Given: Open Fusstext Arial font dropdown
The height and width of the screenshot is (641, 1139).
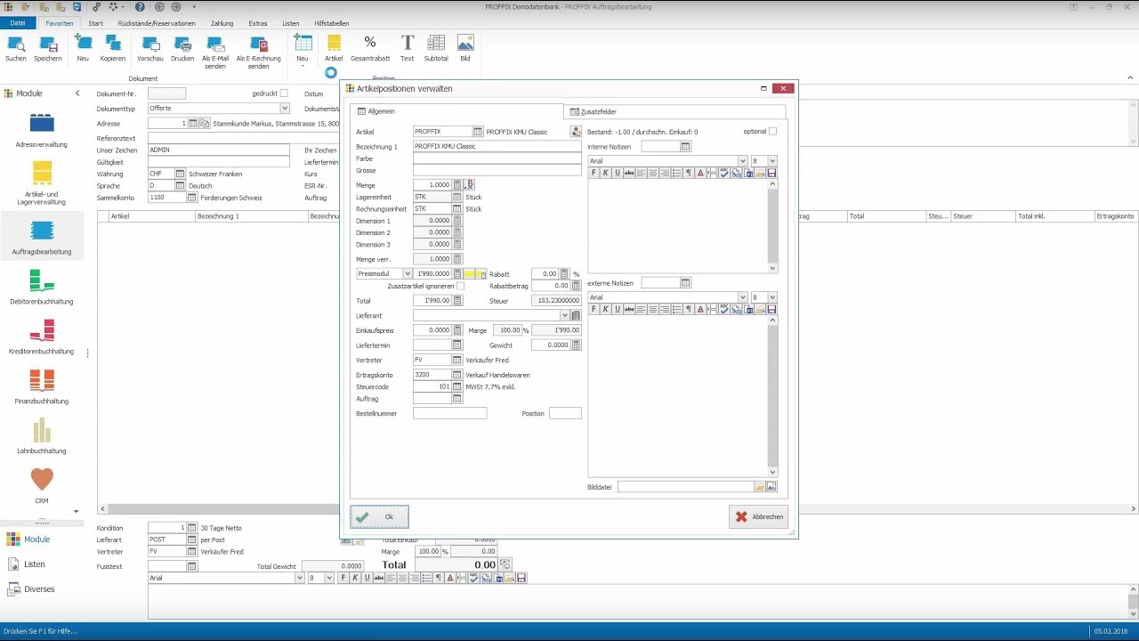Looking at the screenshot, I should tap(299, 578).
